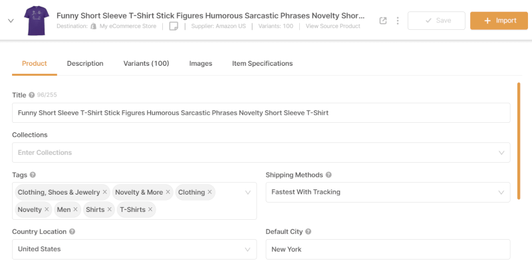Click the Country Location help icon
The image size is (532, 265).
point(72,231)
